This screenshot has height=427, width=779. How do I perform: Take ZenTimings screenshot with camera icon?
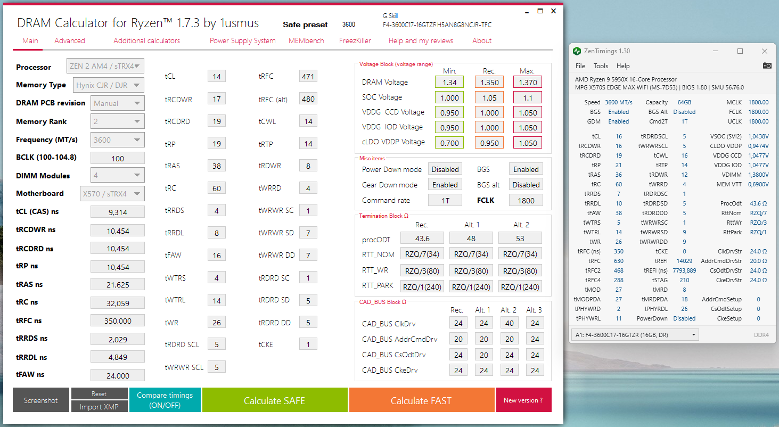[x=767, y=65]
